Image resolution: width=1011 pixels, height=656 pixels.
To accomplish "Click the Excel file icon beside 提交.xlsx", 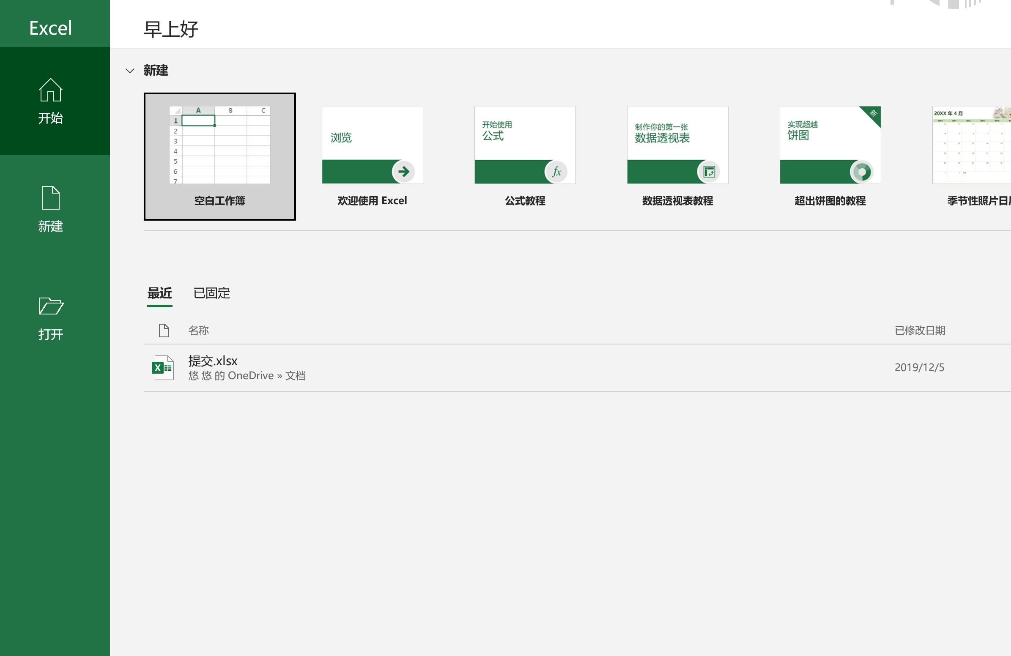I will coord(163,368).
